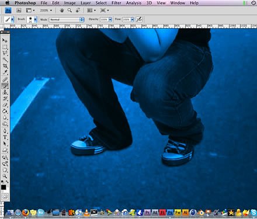Open the Arrange Documents dropdown

[91, 11]
